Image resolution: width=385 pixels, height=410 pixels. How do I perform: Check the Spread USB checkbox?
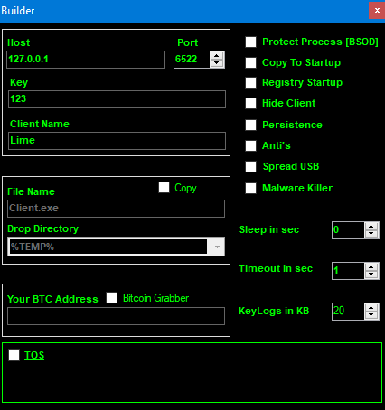250,166
